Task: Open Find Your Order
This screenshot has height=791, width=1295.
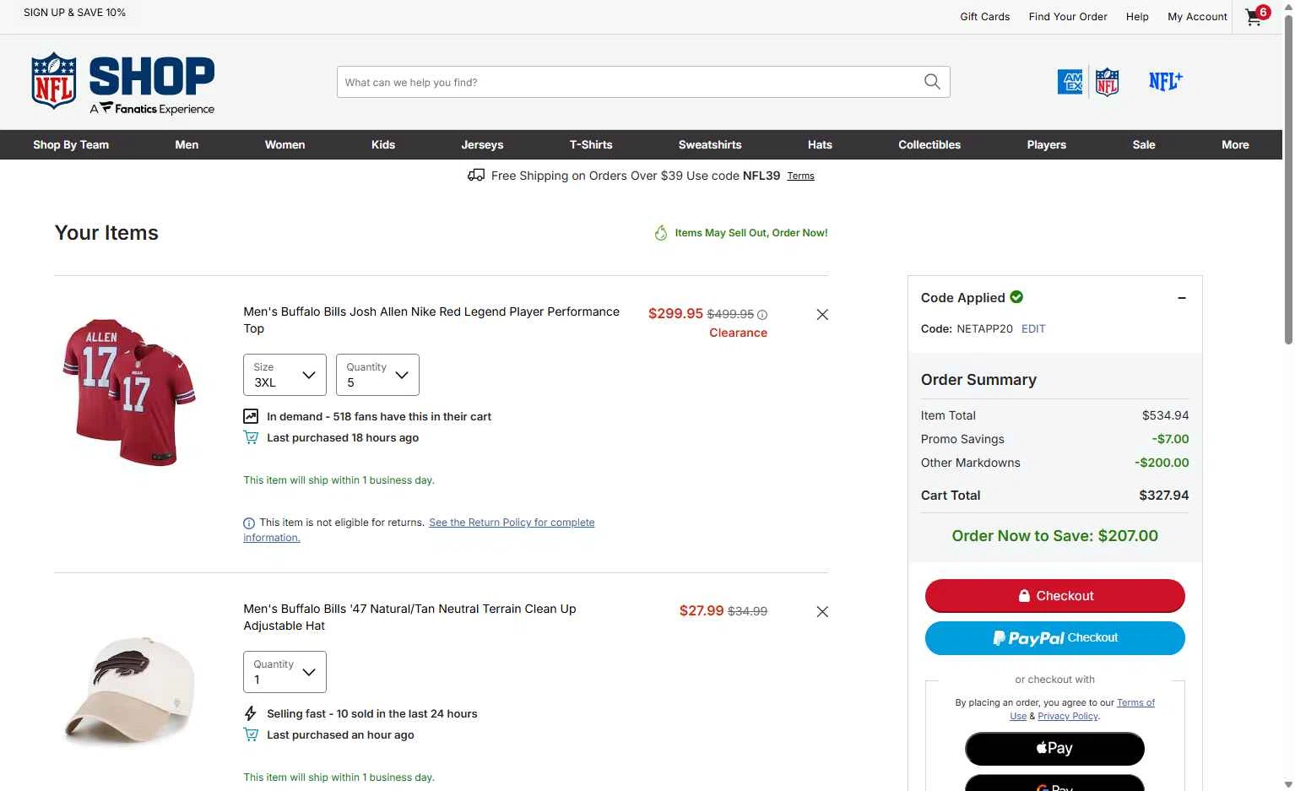Action: 1068,17
